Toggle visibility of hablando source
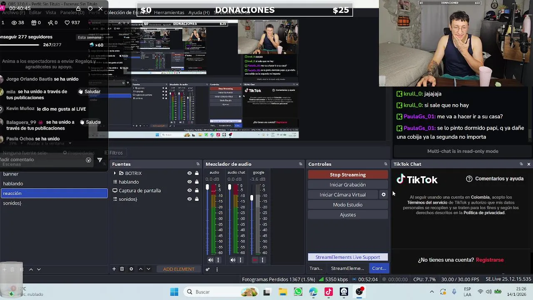Screen dimensions: 533x300 tap(189, 182)
